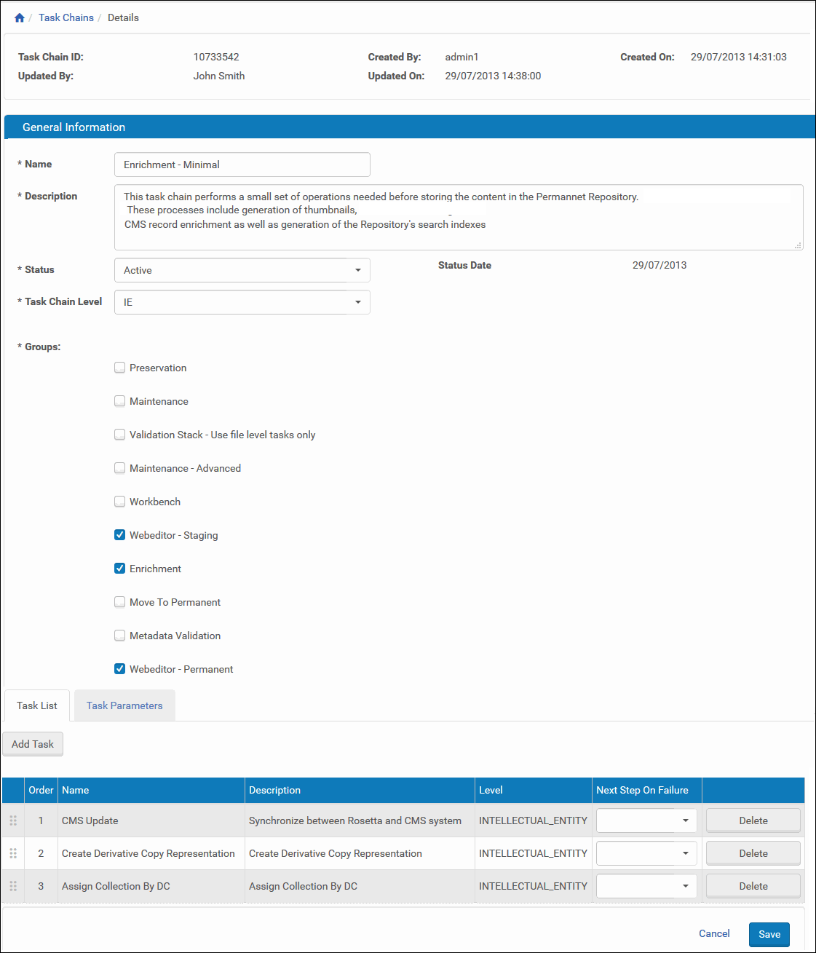Click into the Name input field
The width and height of the screenshot is (816, 953).
pyautogui.click(x=242, y=165)
